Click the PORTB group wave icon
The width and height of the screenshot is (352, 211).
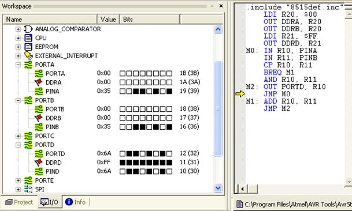28,100
